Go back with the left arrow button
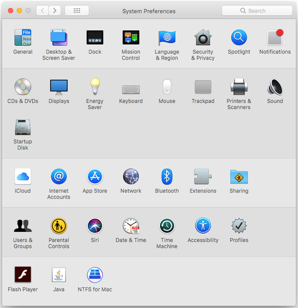This screenshot has width=298, height=308. 42,11
